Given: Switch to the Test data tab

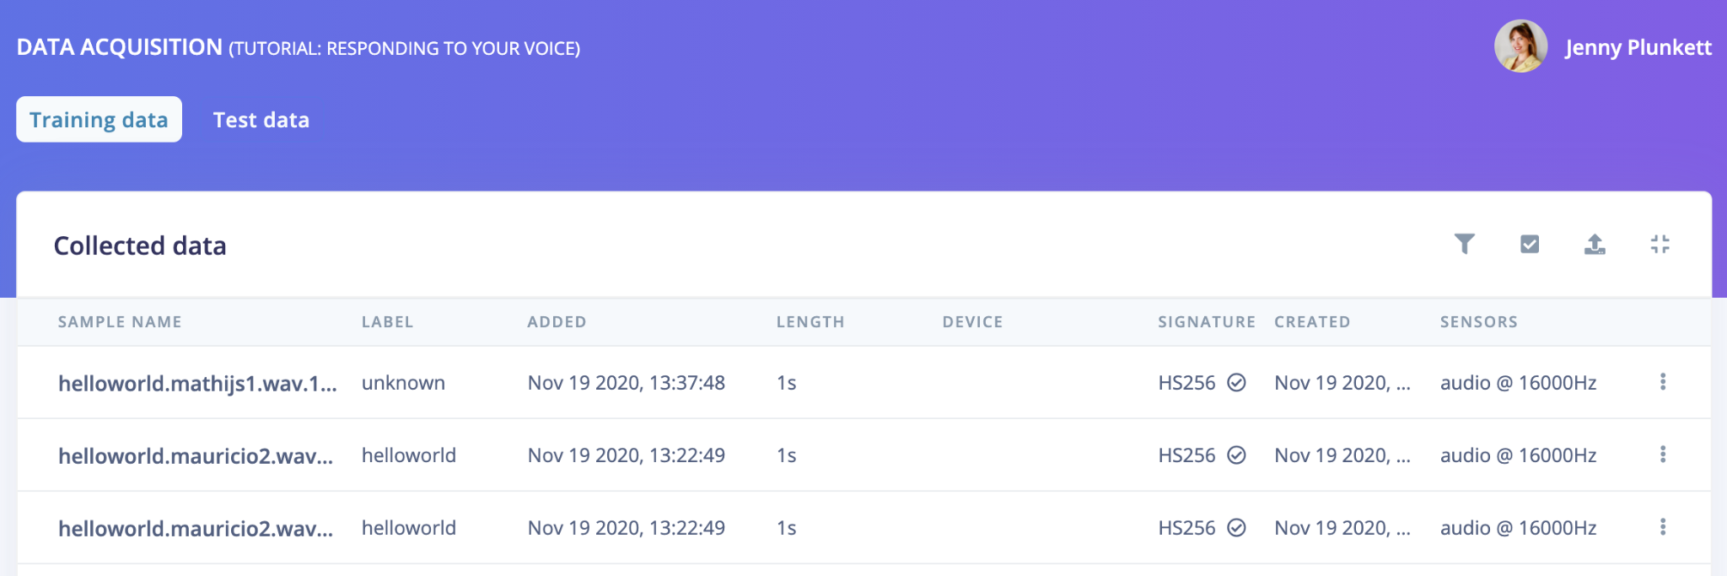Looking at the screenshot, I should click(261, 120).
